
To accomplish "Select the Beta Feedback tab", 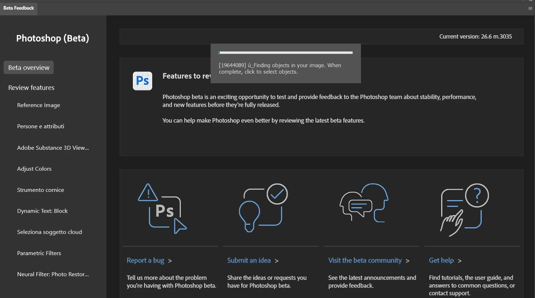I will click(19, 8).
